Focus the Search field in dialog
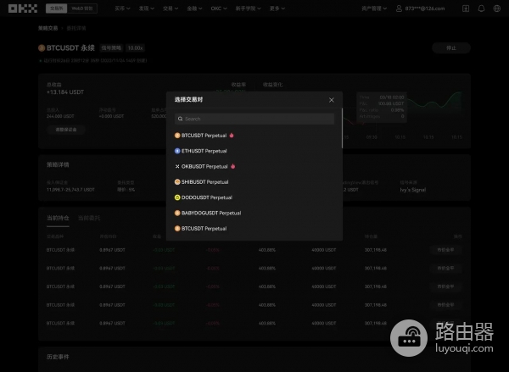This screenshot has width=509, height=372. click(255, 119)
